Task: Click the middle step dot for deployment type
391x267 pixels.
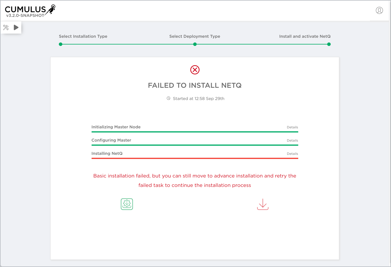Action: pos(195,44)
